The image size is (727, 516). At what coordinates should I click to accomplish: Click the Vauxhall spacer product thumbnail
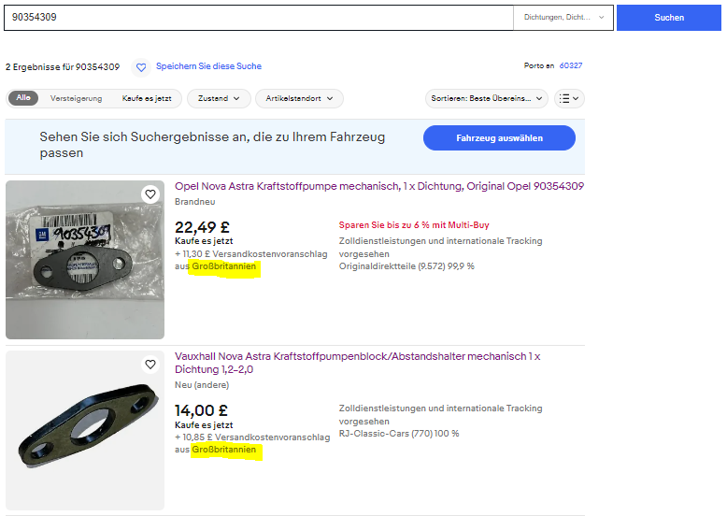[85, 430]
